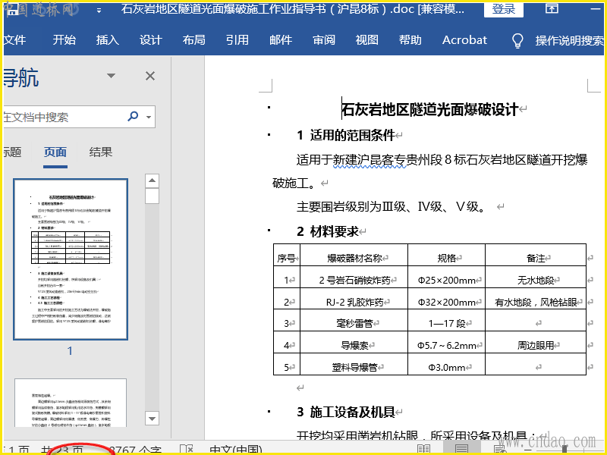Open the Acrobat ribbon tab
The image size is (607, 455).
464,40
